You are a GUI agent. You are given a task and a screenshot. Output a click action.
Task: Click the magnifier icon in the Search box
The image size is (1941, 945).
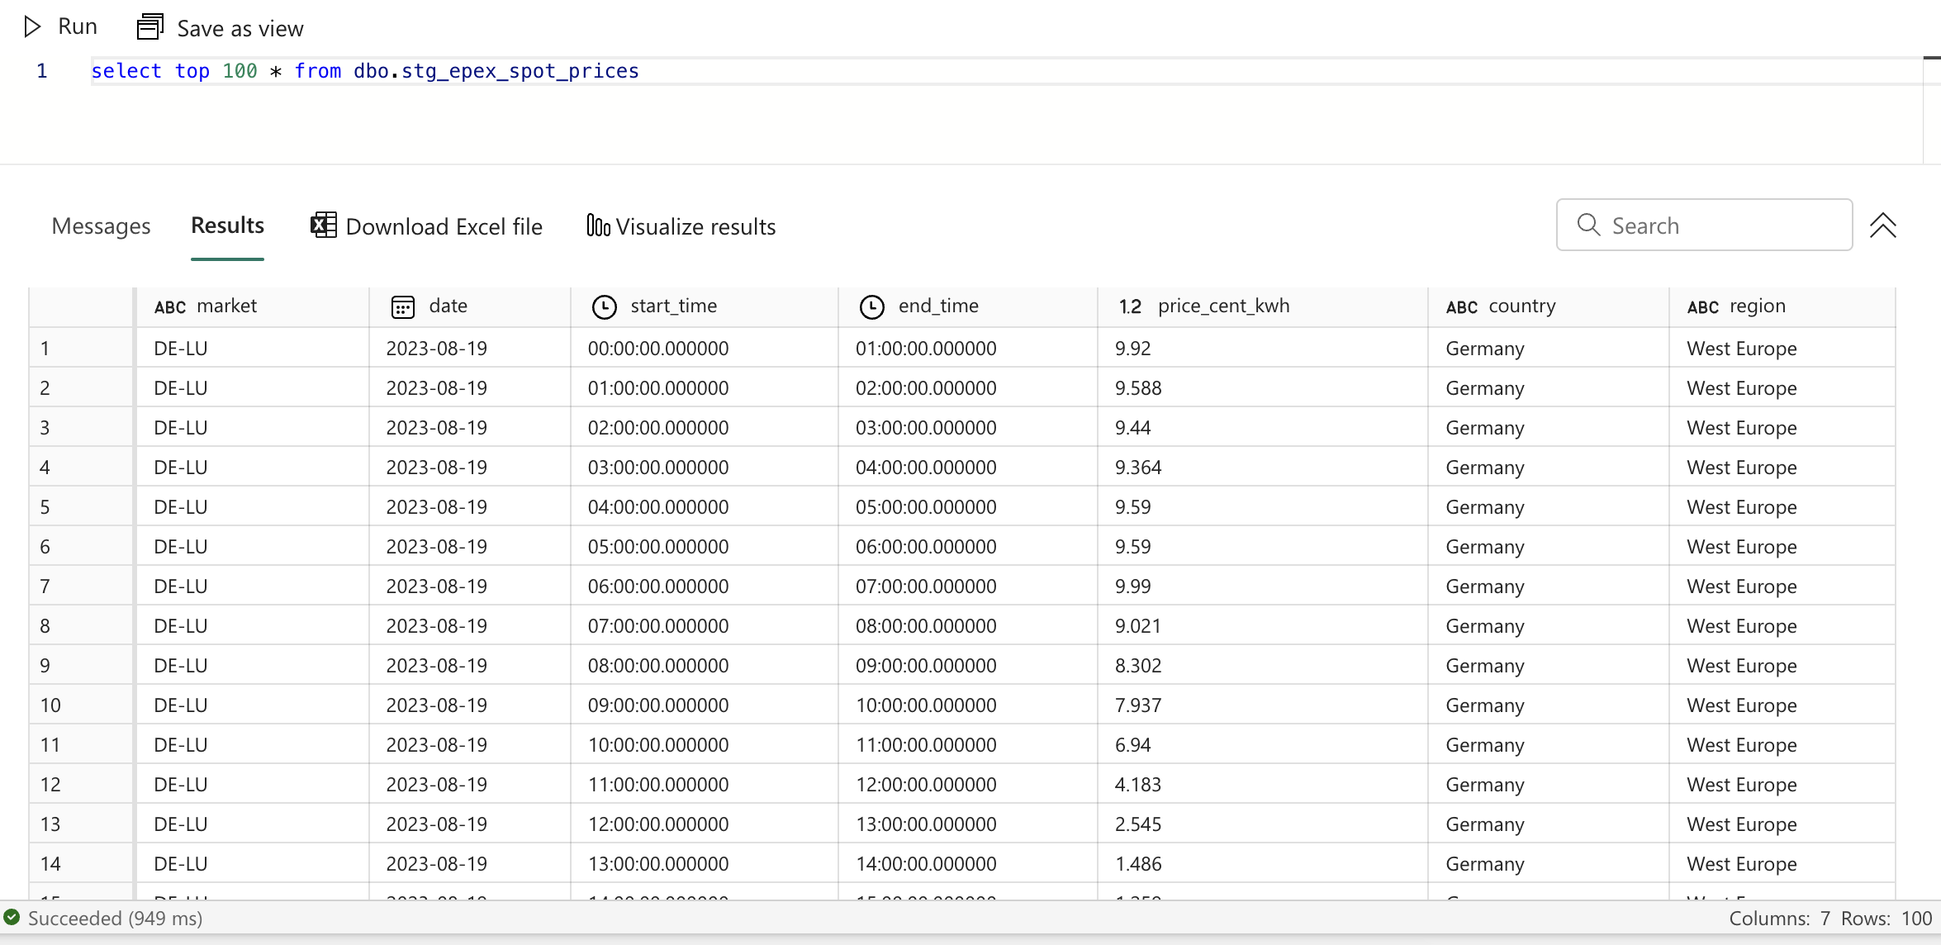(x=1587, y=225)
